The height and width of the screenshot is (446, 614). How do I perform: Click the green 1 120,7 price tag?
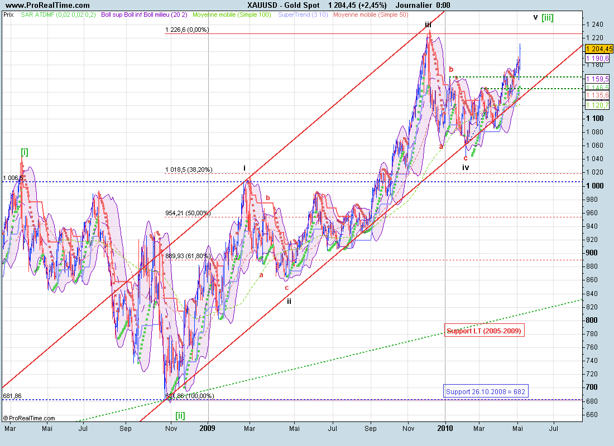tap(598, 105)
